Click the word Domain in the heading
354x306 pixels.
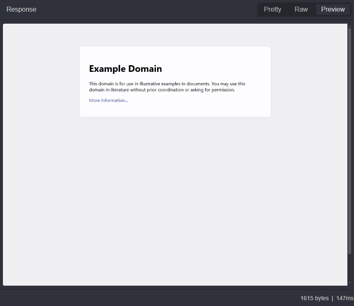point(145,69)
